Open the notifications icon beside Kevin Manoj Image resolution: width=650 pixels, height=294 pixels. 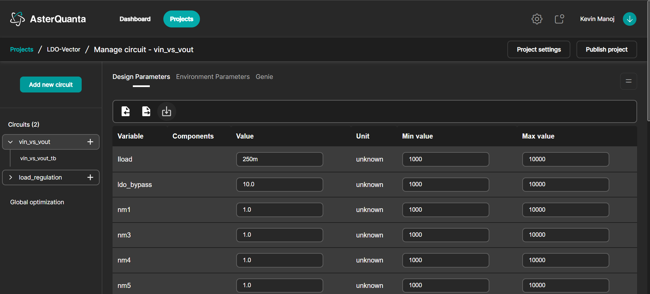[x=559, y=19]
